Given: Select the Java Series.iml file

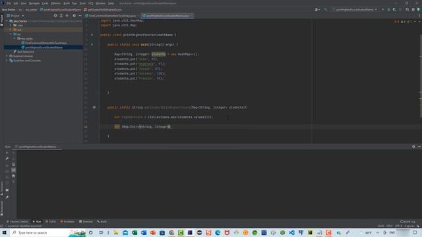Looking at the screenshot, I should (24, 51).
